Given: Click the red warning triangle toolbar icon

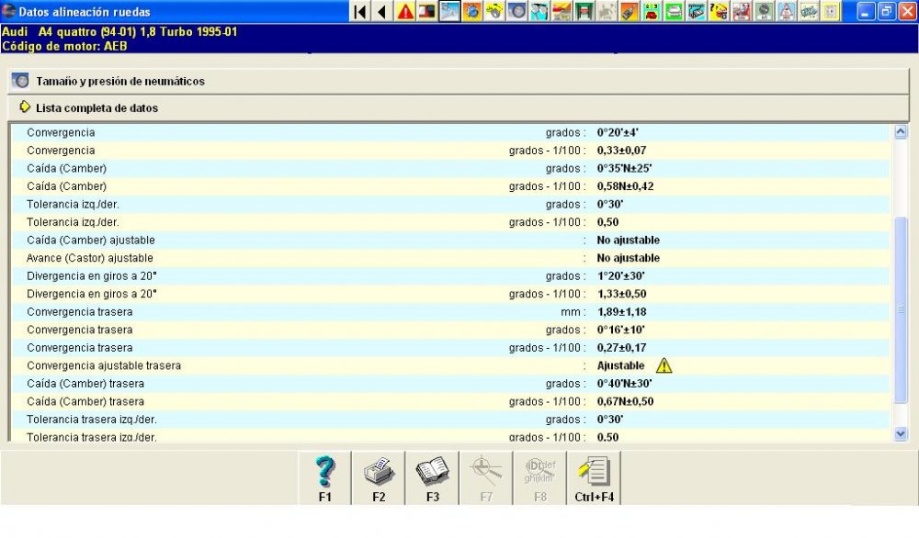Looking at the screenshot, I should point(404,12).
